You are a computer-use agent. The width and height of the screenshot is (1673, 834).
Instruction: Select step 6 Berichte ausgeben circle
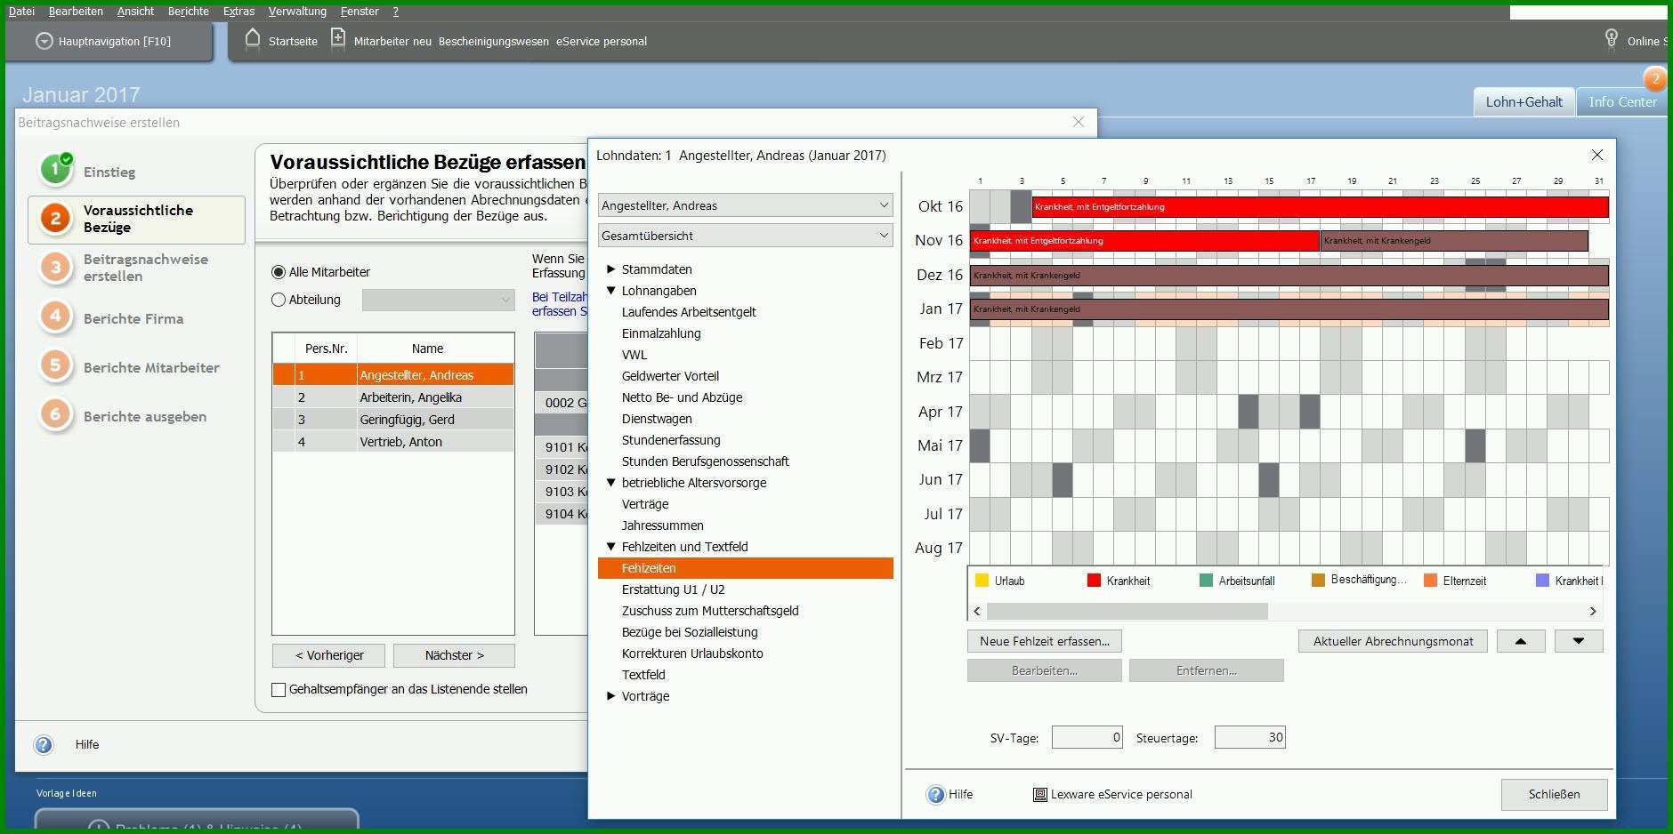tap(56, 415)
